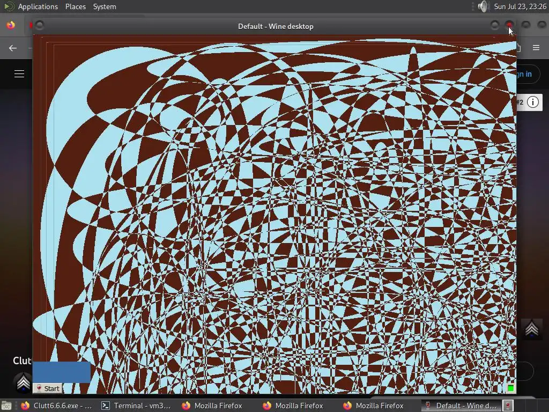Click the chevron avatar icon below Clut heading

[x=23, y=382]
